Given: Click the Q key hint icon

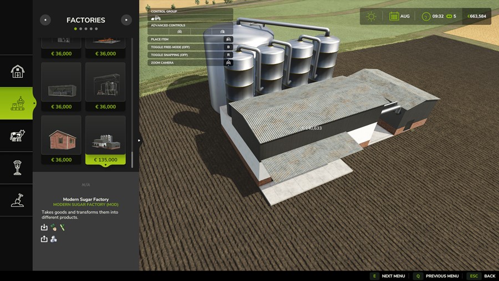Looking at the screenshot, I should click(418, 276).
